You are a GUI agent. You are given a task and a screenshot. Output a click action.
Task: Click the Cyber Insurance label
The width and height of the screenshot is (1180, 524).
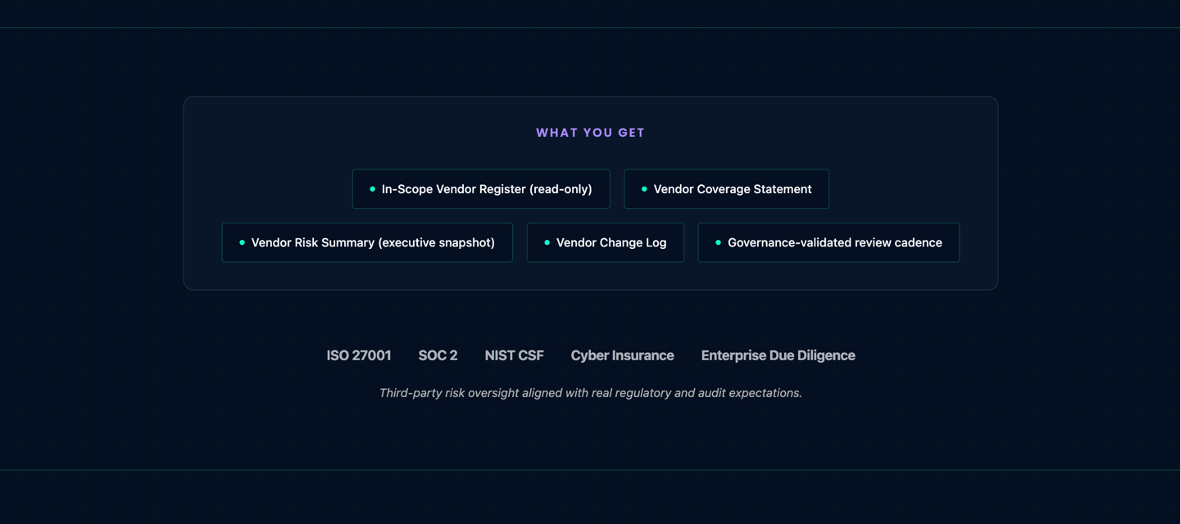pos(622,355)
